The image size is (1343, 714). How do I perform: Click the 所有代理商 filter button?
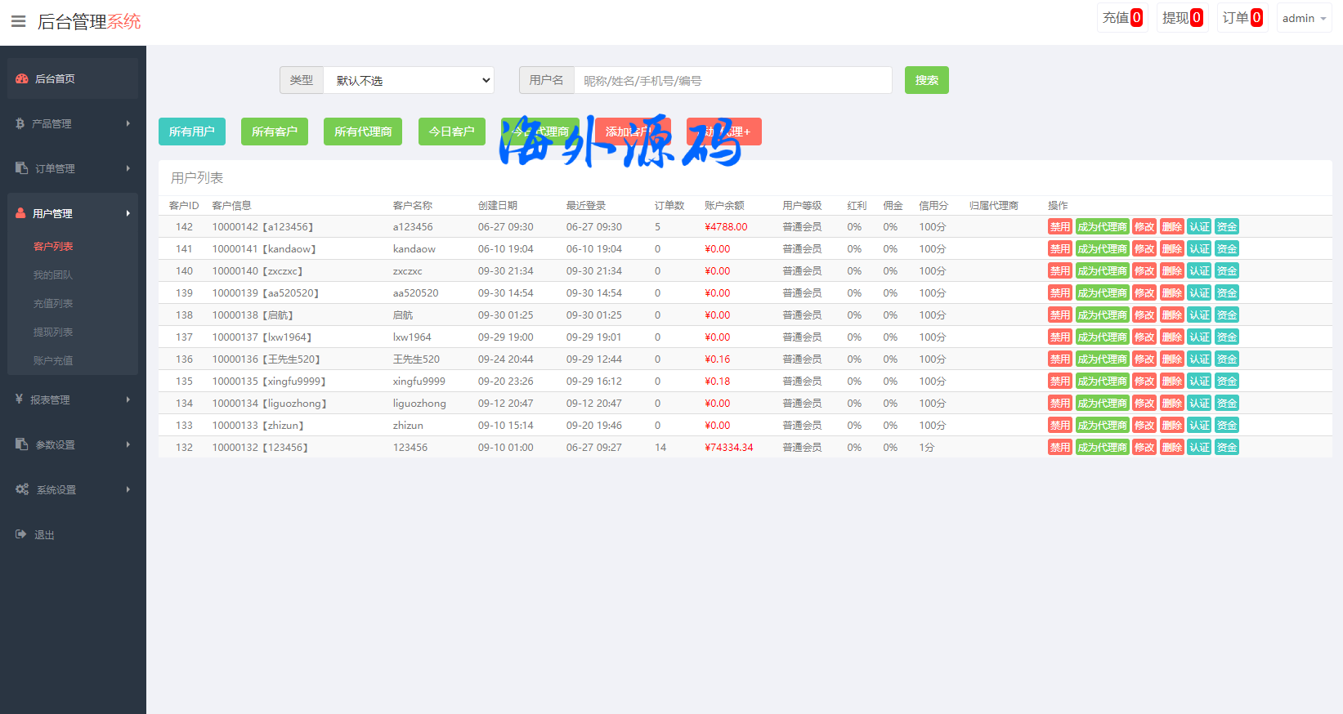click(x=363, y=132)
